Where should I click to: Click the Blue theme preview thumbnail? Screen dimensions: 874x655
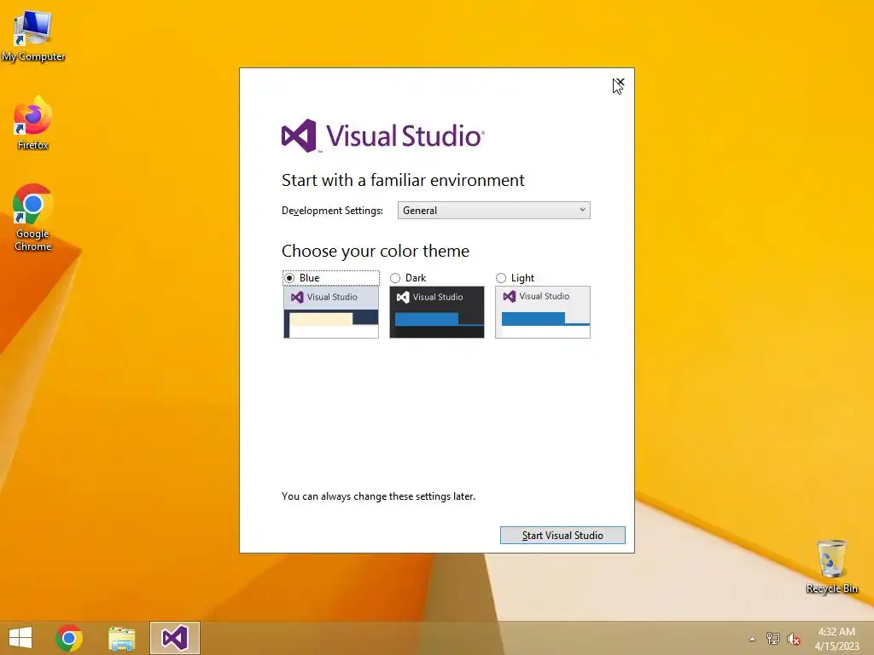(331, 312)
